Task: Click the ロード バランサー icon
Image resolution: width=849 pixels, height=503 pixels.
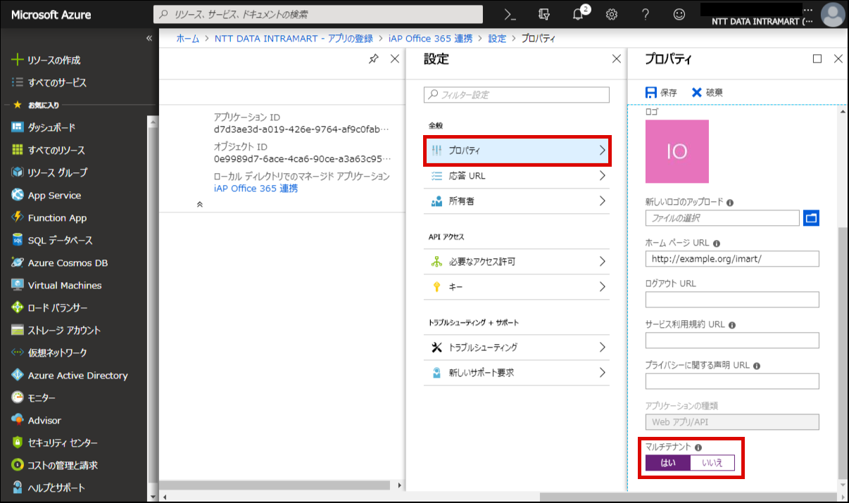Action: click(x=18, y=307)
